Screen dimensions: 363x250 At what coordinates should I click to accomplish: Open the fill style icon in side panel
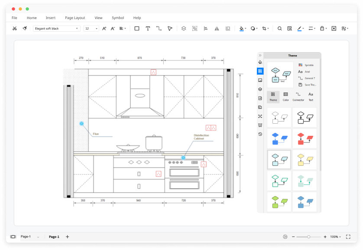click(260, 62)
